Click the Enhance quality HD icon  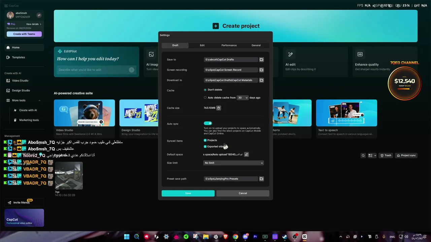(x=360, y=54)
